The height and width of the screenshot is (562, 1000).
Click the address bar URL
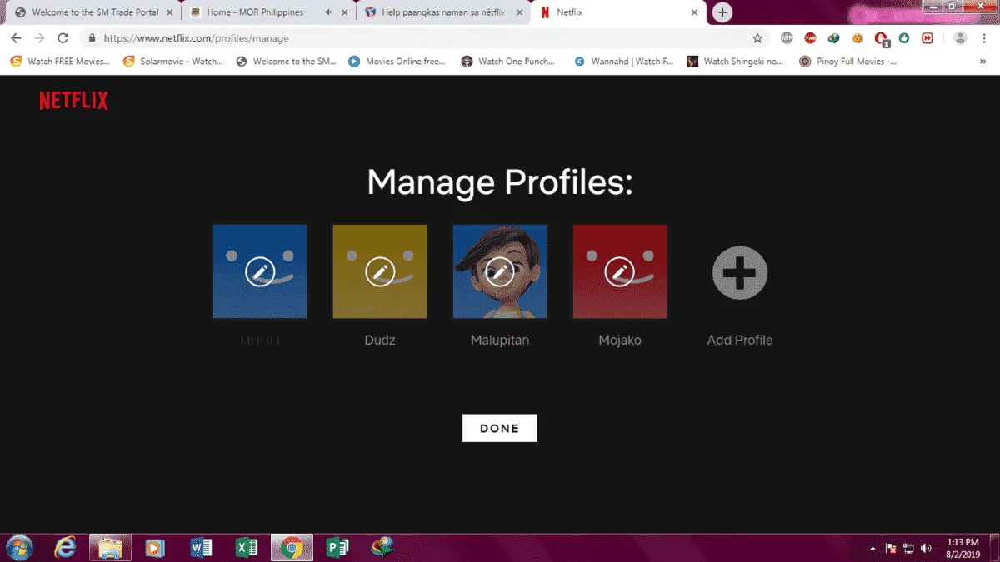coord(196,38)
